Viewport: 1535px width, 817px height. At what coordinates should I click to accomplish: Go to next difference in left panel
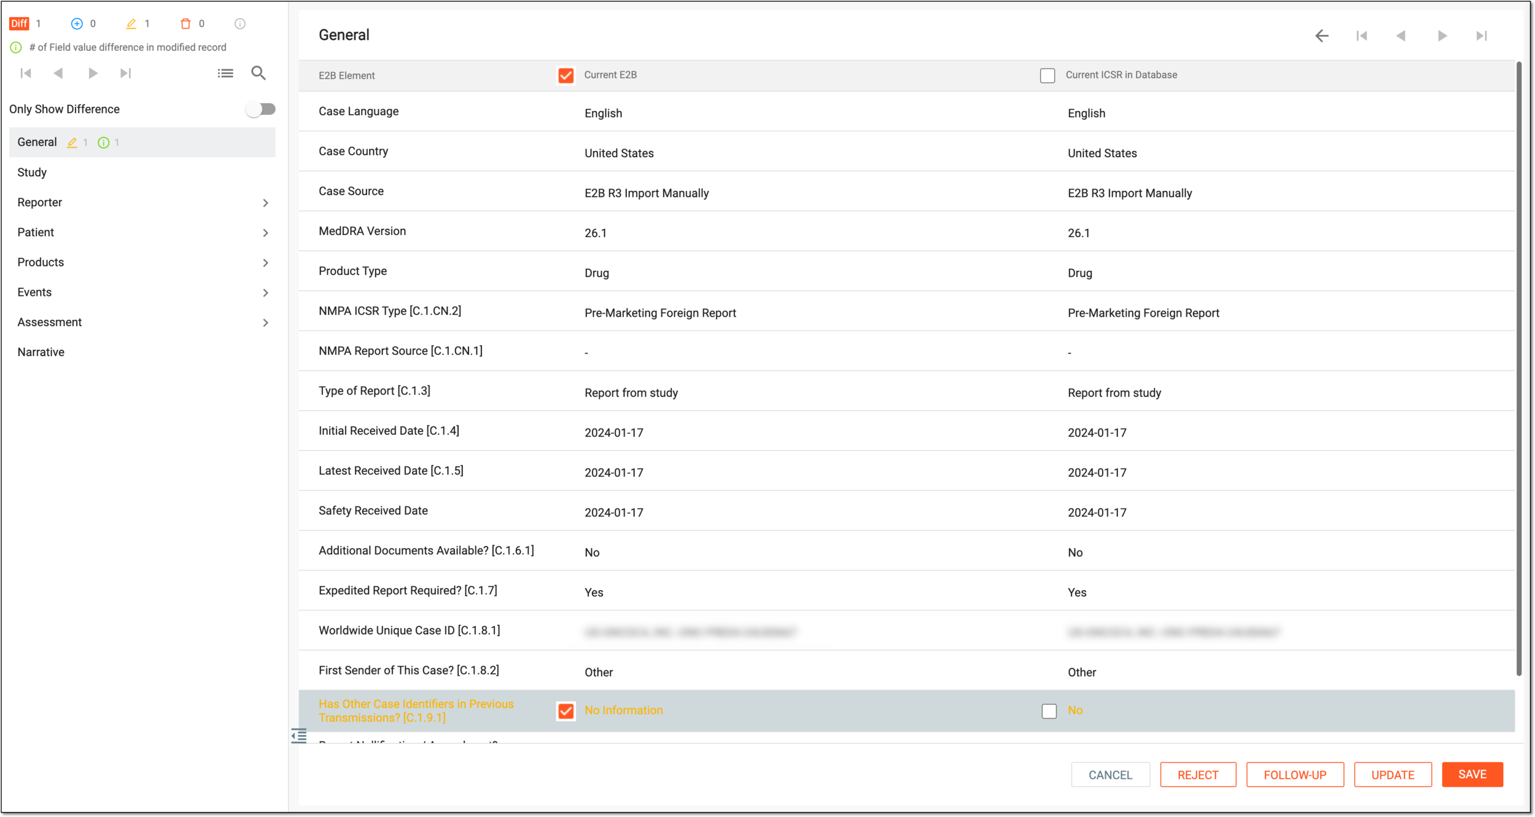[x=93, y=73]
